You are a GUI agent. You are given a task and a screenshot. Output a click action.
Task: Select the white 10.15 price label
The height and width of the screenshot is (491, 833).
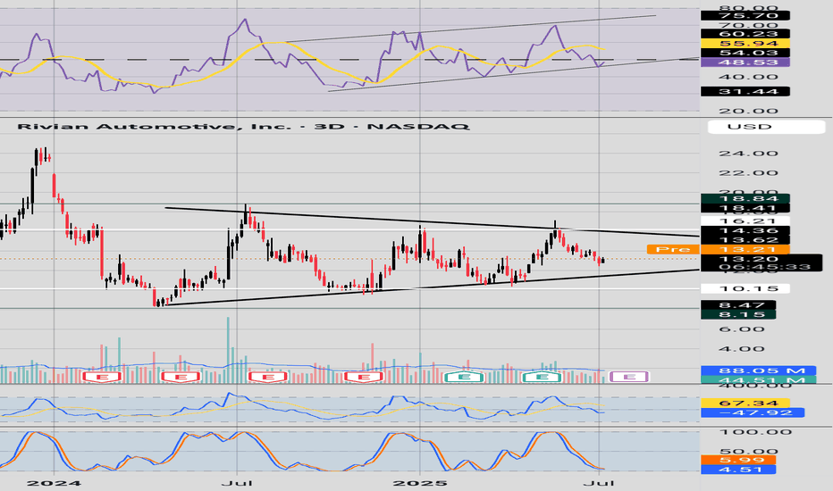(x=745, y=288)
